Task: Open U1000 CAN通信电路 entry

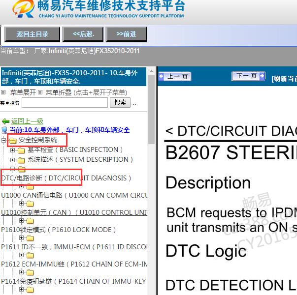Action: point(74,195)
